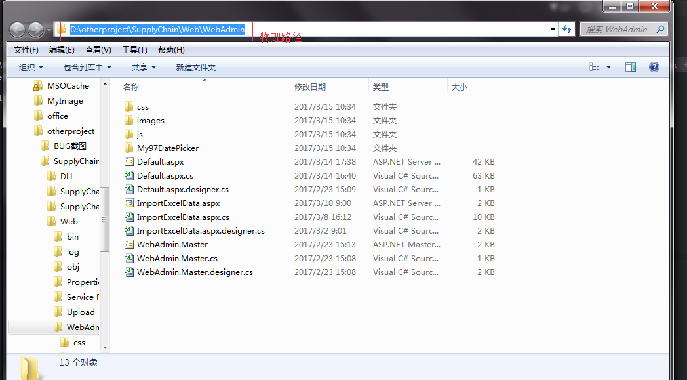
Task: Select the BUG截图 folder in tree
Action: point(70,146)
